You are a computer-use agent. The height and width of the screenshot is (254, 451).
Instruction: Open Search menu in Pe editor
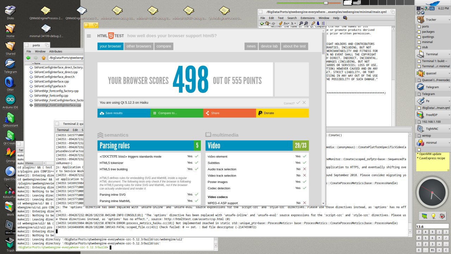pyautogui.click(x=292, y=18)
